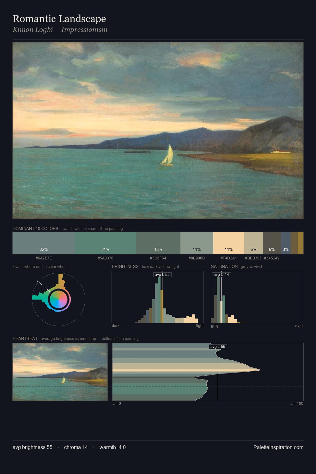Click the 'SATURATION' section heading
316x474 pixels.
click(x=224, y=266)
